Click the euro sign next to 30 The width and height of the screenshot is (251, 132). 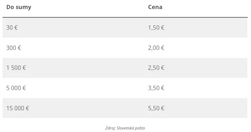click(16, 27)
